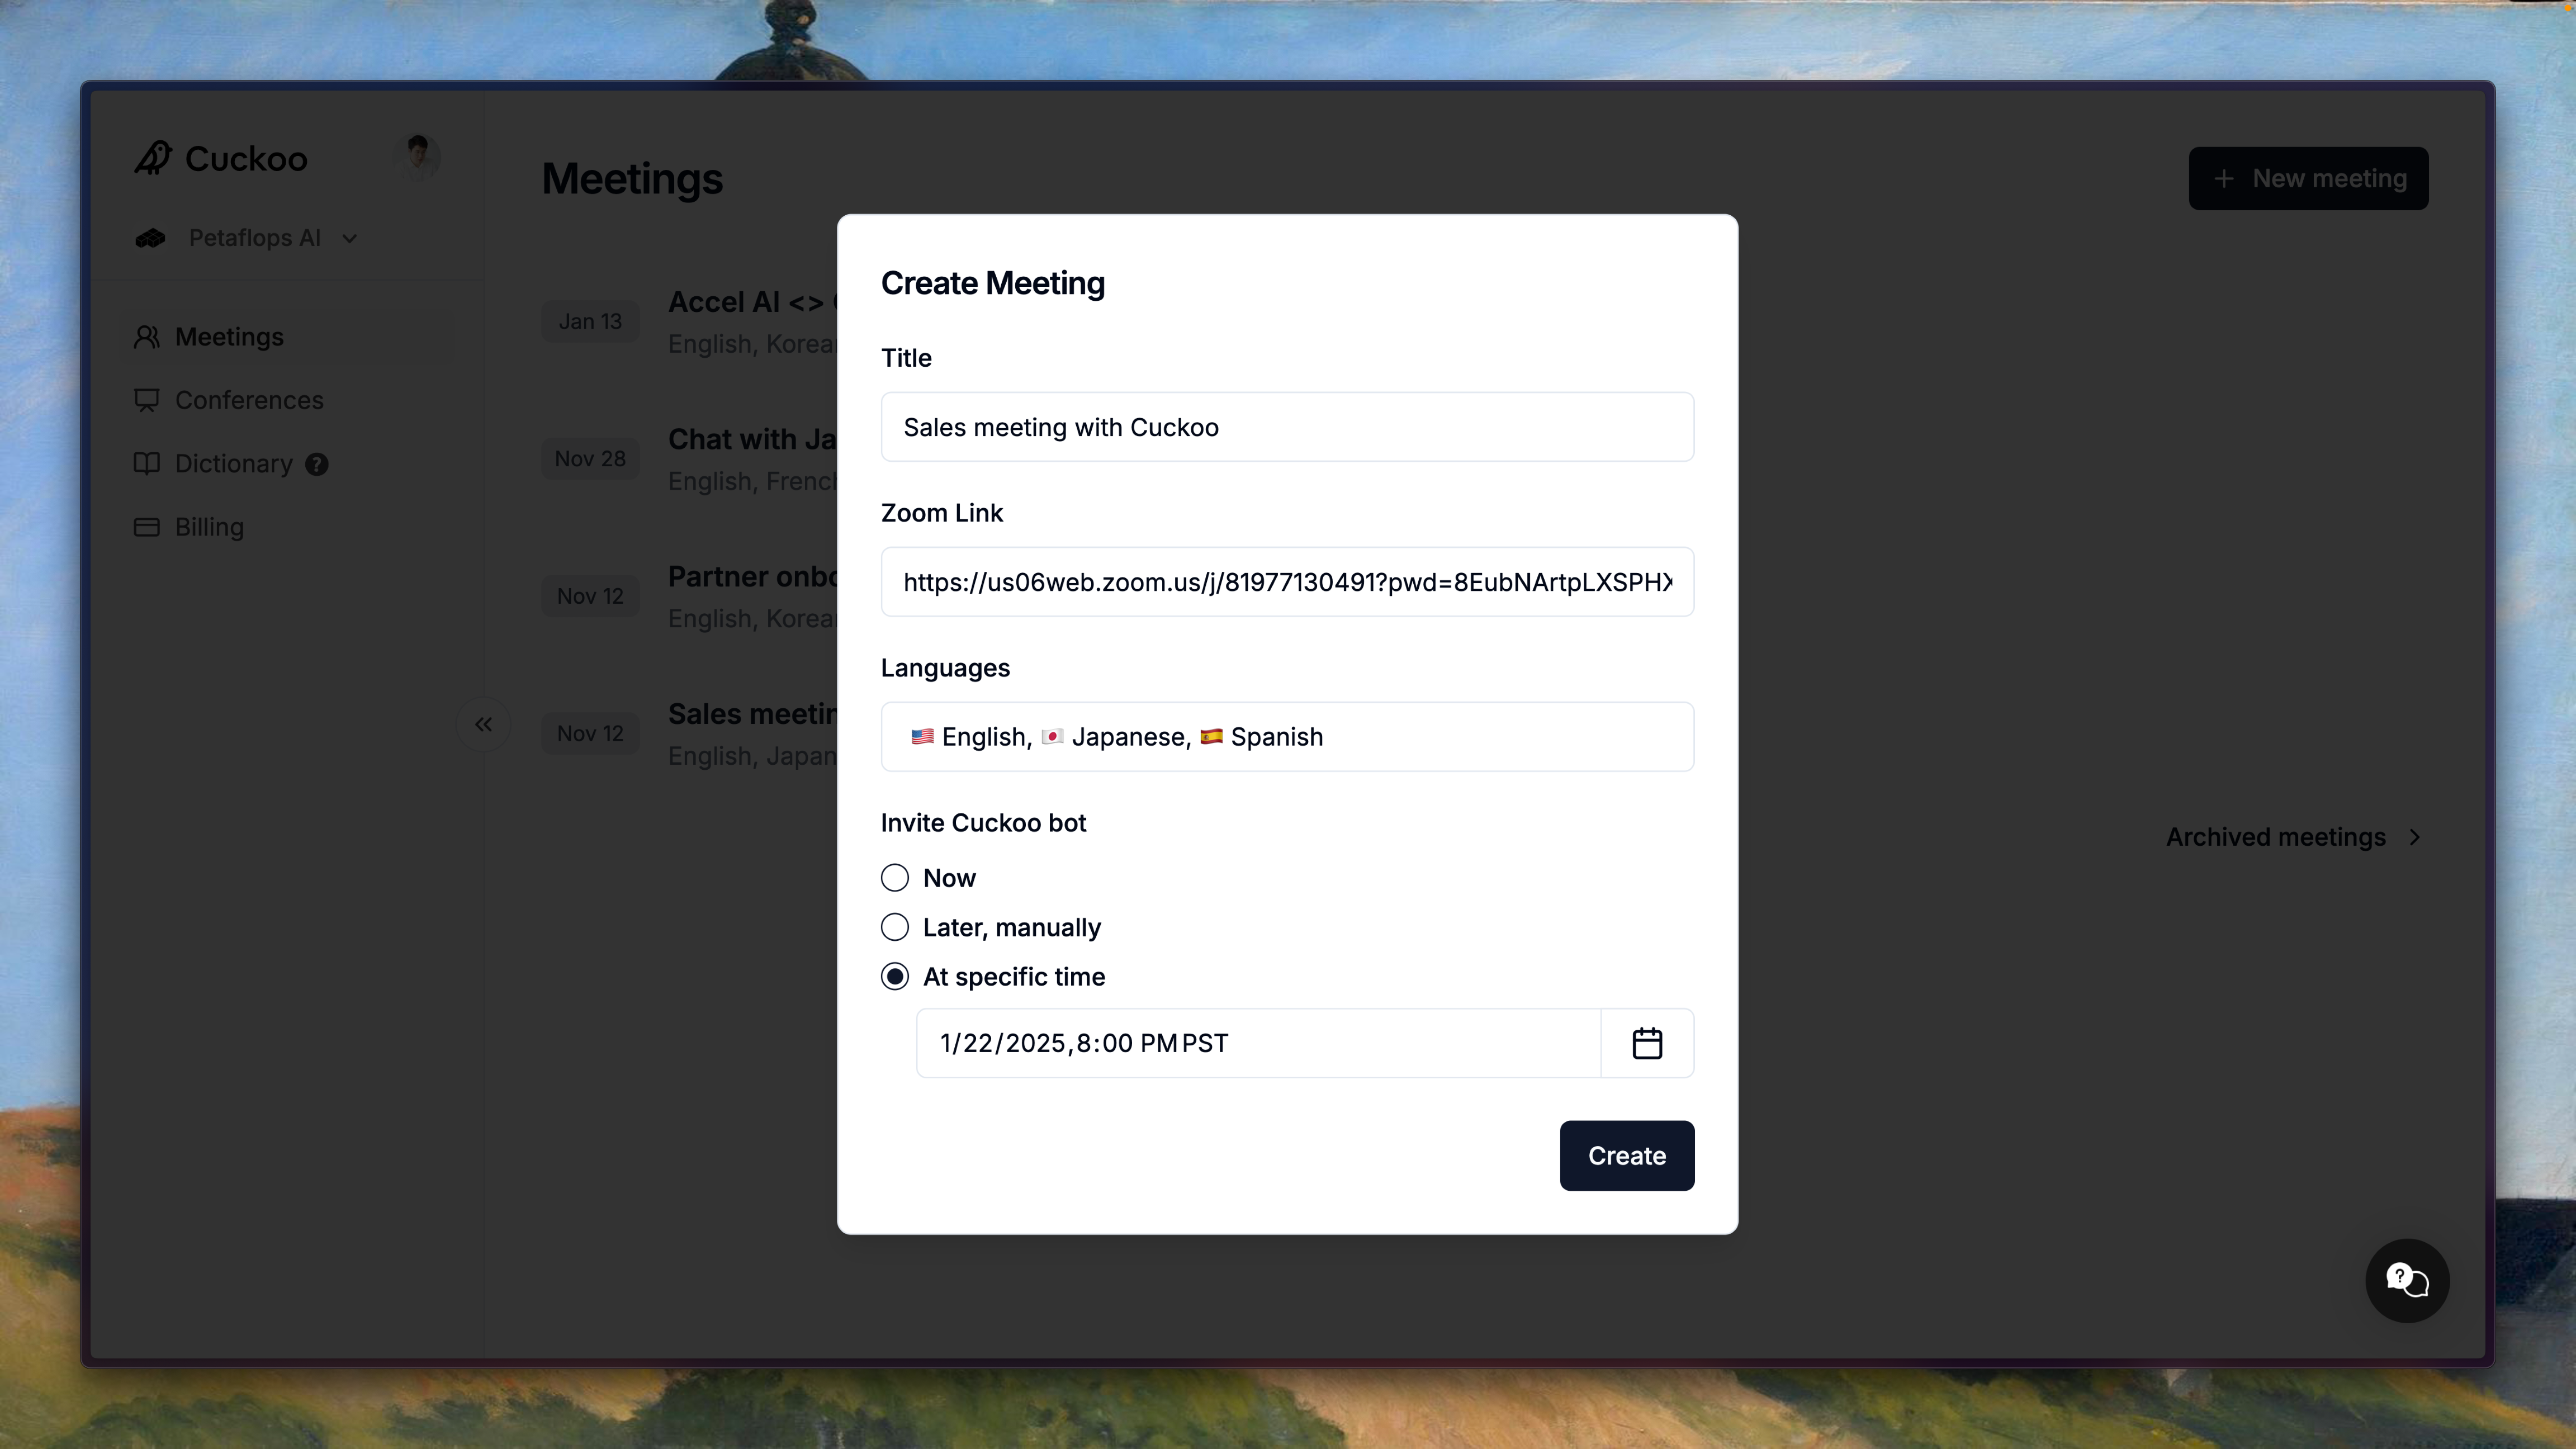Image resolution: width=2576 pixels, height=1449 pixels.
Task: Click the meeting Title text field
Action: (x=1287, y=427)
